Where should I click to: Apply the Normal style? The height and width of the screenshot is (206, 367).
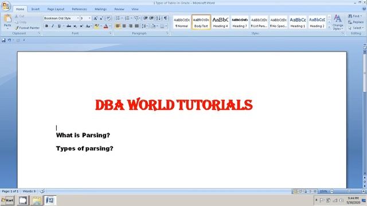[x=182, y=22]
